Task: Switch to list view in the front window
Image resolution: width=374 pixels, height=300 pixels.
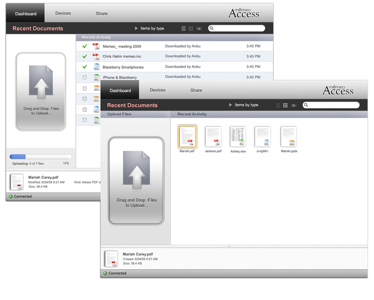Action: pos(278,105)
